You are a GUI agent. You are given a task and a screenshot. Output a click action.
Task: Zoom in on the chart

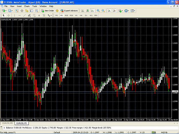click(98, 11)
